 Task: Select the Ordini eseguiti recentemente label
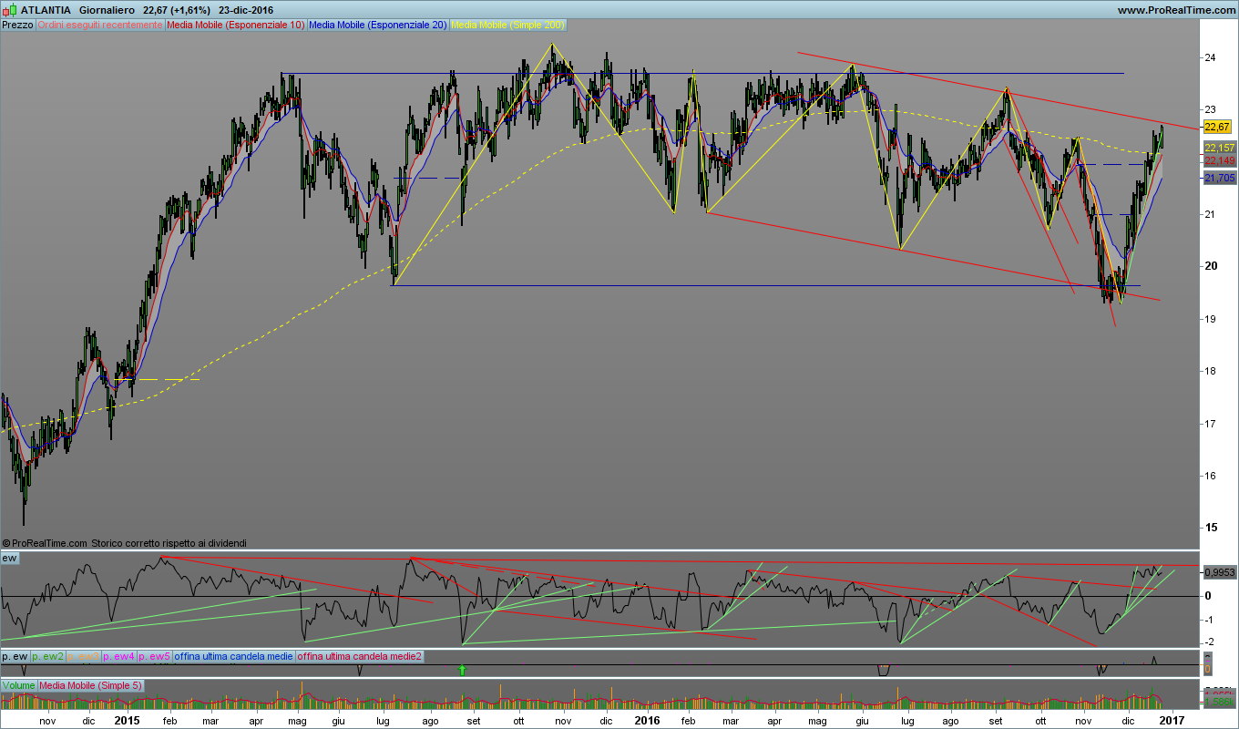click(x=100, y=25)
